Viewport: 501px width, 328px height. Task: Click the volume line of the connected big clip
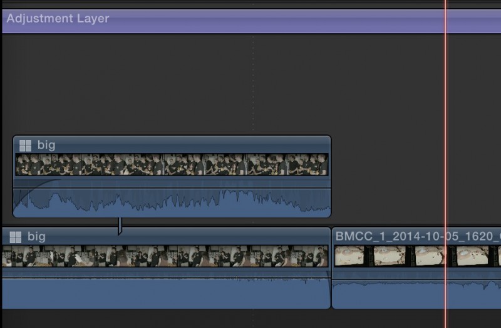(x=172, y=188)
